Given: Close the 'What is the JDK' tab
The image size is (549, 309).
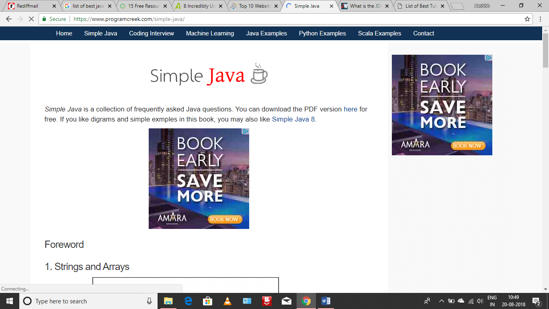Looking at the screenshot, I should 387,6.
